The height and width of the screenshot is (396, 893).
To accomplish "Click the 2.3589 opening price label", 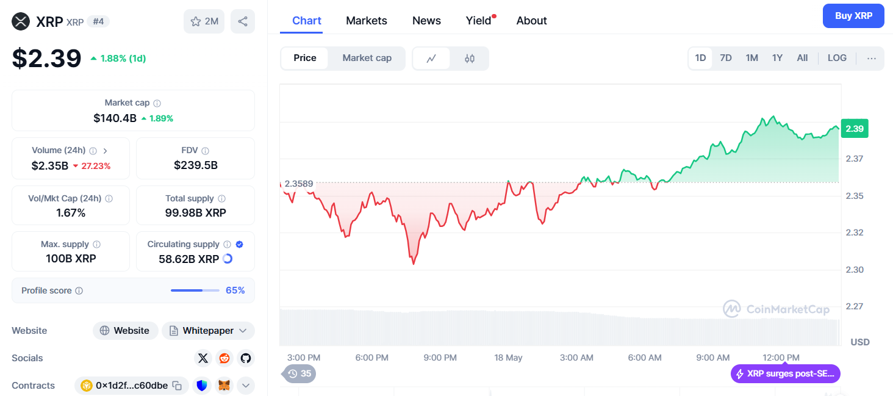I will [298, 184].
